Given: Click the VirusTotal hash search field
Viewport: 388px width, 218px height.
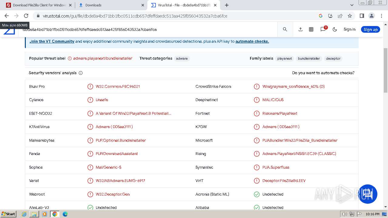Looking at the screenshot, I should point(149,29).
